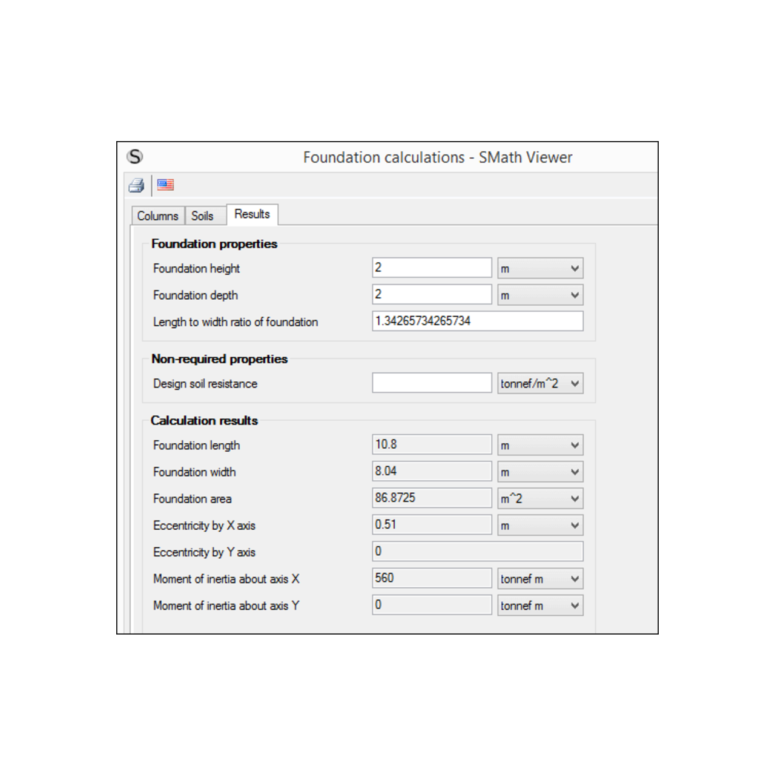Switch to the Columns tab
775x775 pixels.
[157, 216]
